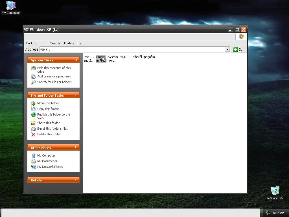
Task: Open the Views dropdown arrow after Folders
Action: 81,43
